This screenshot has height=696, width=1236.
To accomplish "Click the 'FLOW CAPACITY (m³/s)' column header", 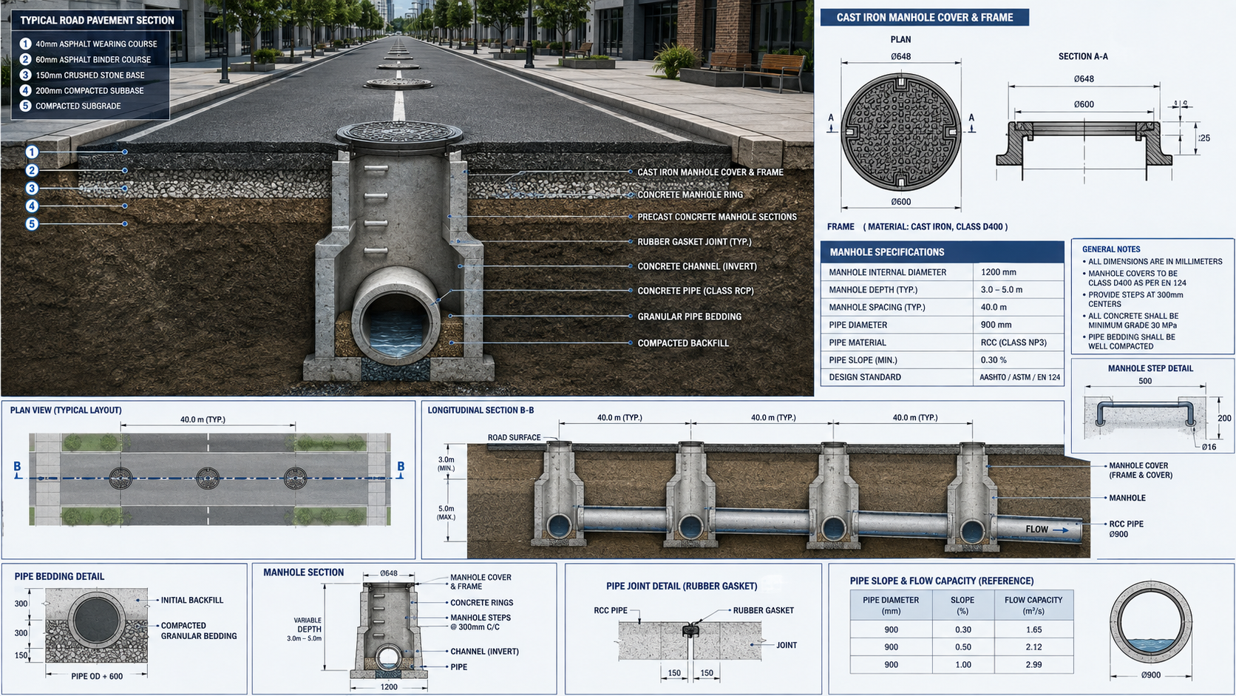I will pos(1033,606).
